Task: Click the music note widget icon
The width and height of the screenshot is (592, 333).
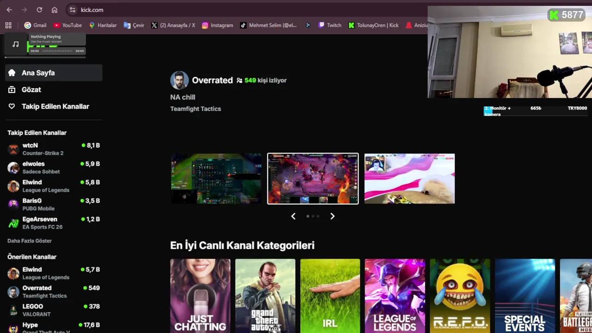Action: (x=16, y=44)
